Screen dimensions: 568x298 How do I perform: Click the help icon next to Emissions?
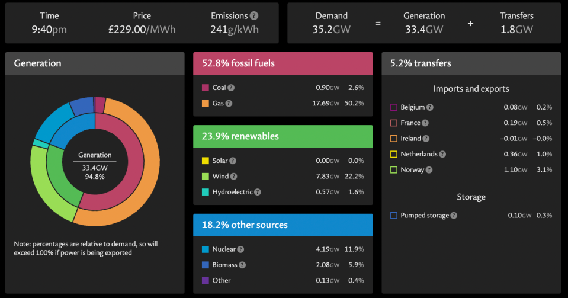(254, 16)
